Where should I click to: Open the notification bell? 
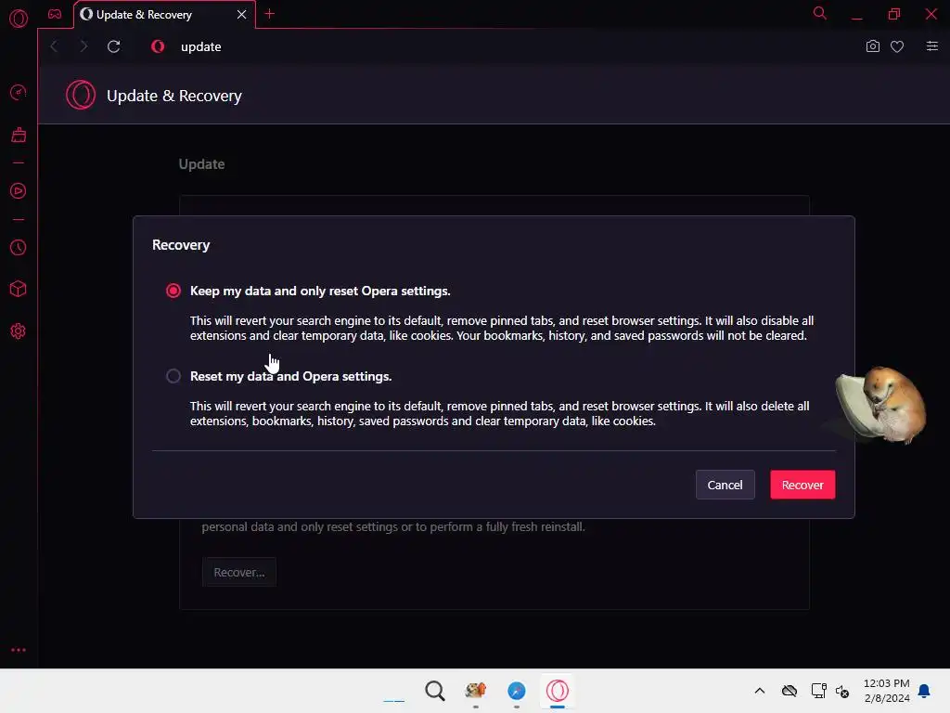pos(924,691)
